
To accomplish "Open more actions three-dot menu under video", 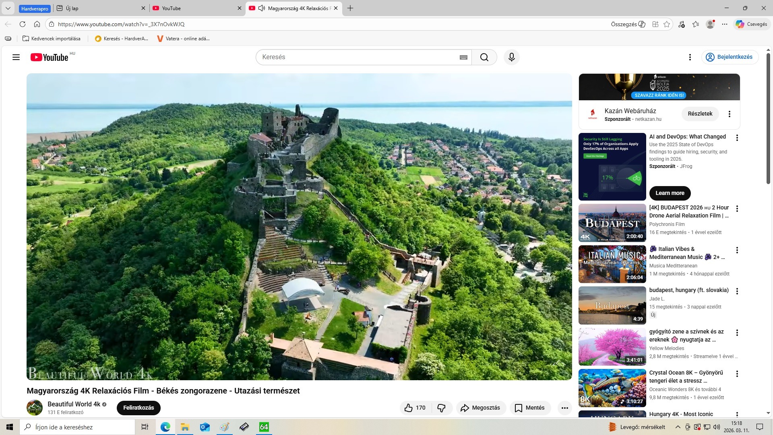I will click(564, 408).
